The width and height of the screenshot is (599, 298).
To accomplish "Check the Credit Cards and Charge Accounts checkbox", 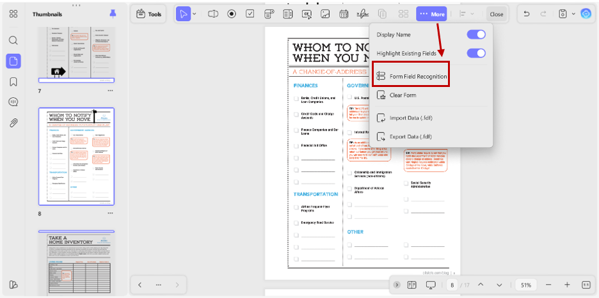I will [296, 114].
